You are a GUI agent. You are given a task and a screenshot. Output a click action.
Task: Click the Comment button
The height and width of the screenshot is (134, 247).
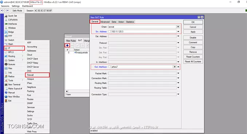tap(193, 42)
